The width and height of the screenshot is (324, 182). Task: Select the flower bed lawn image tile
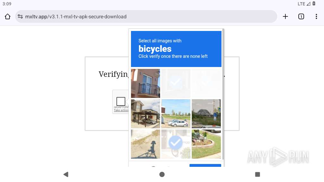206,144
